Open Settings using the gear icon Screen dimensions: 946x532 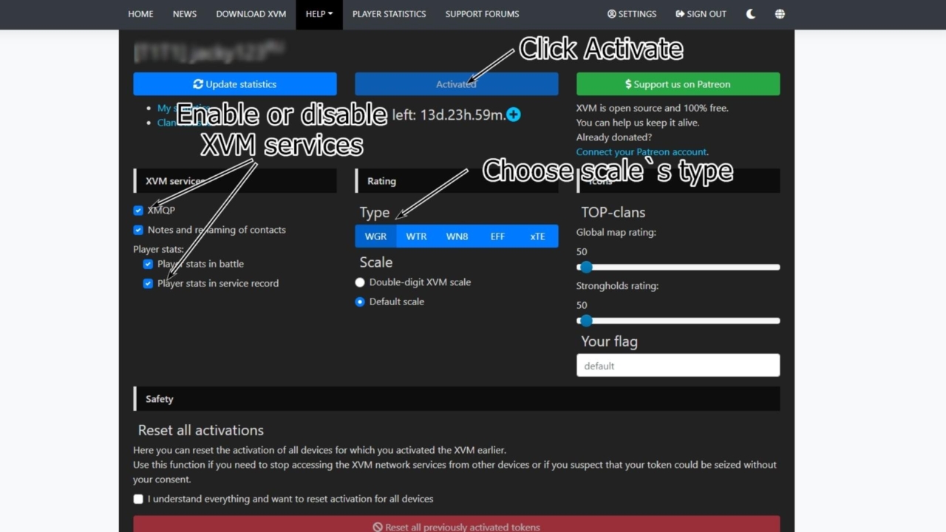(x=611, y=14)
